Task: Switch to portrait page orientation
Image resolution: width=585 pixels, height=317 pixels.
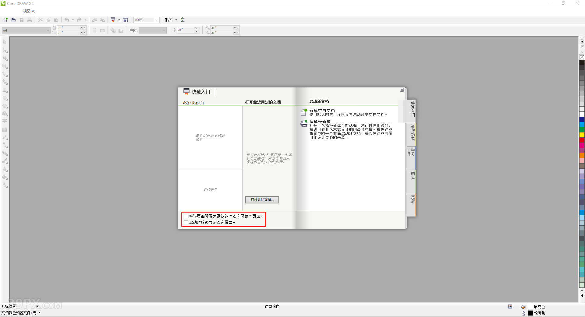Action: coord(94,30)
